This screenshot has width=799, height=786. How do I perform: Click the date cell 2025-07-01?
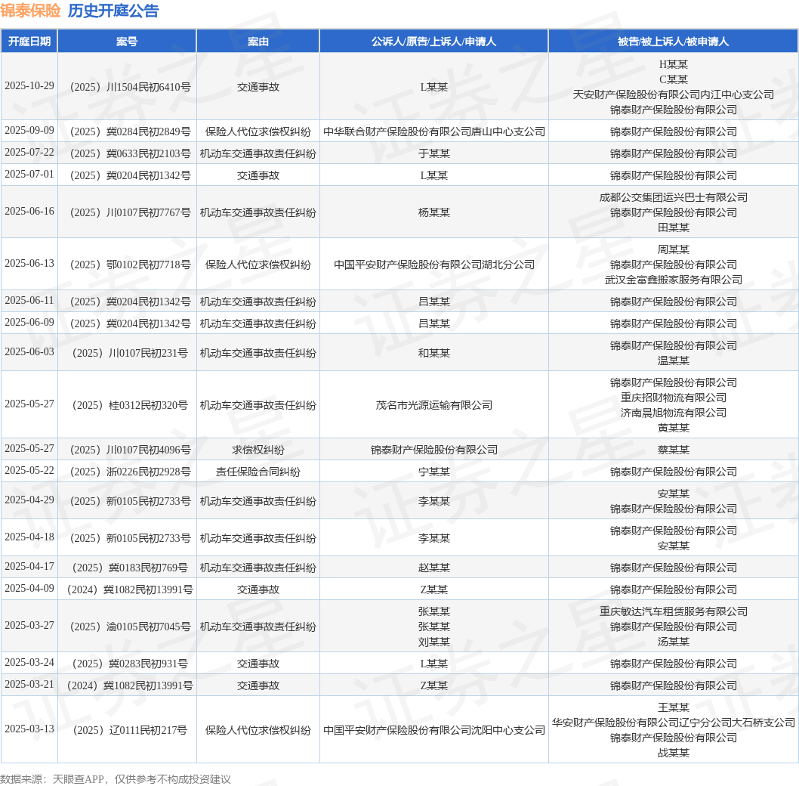tap(29, 174)
